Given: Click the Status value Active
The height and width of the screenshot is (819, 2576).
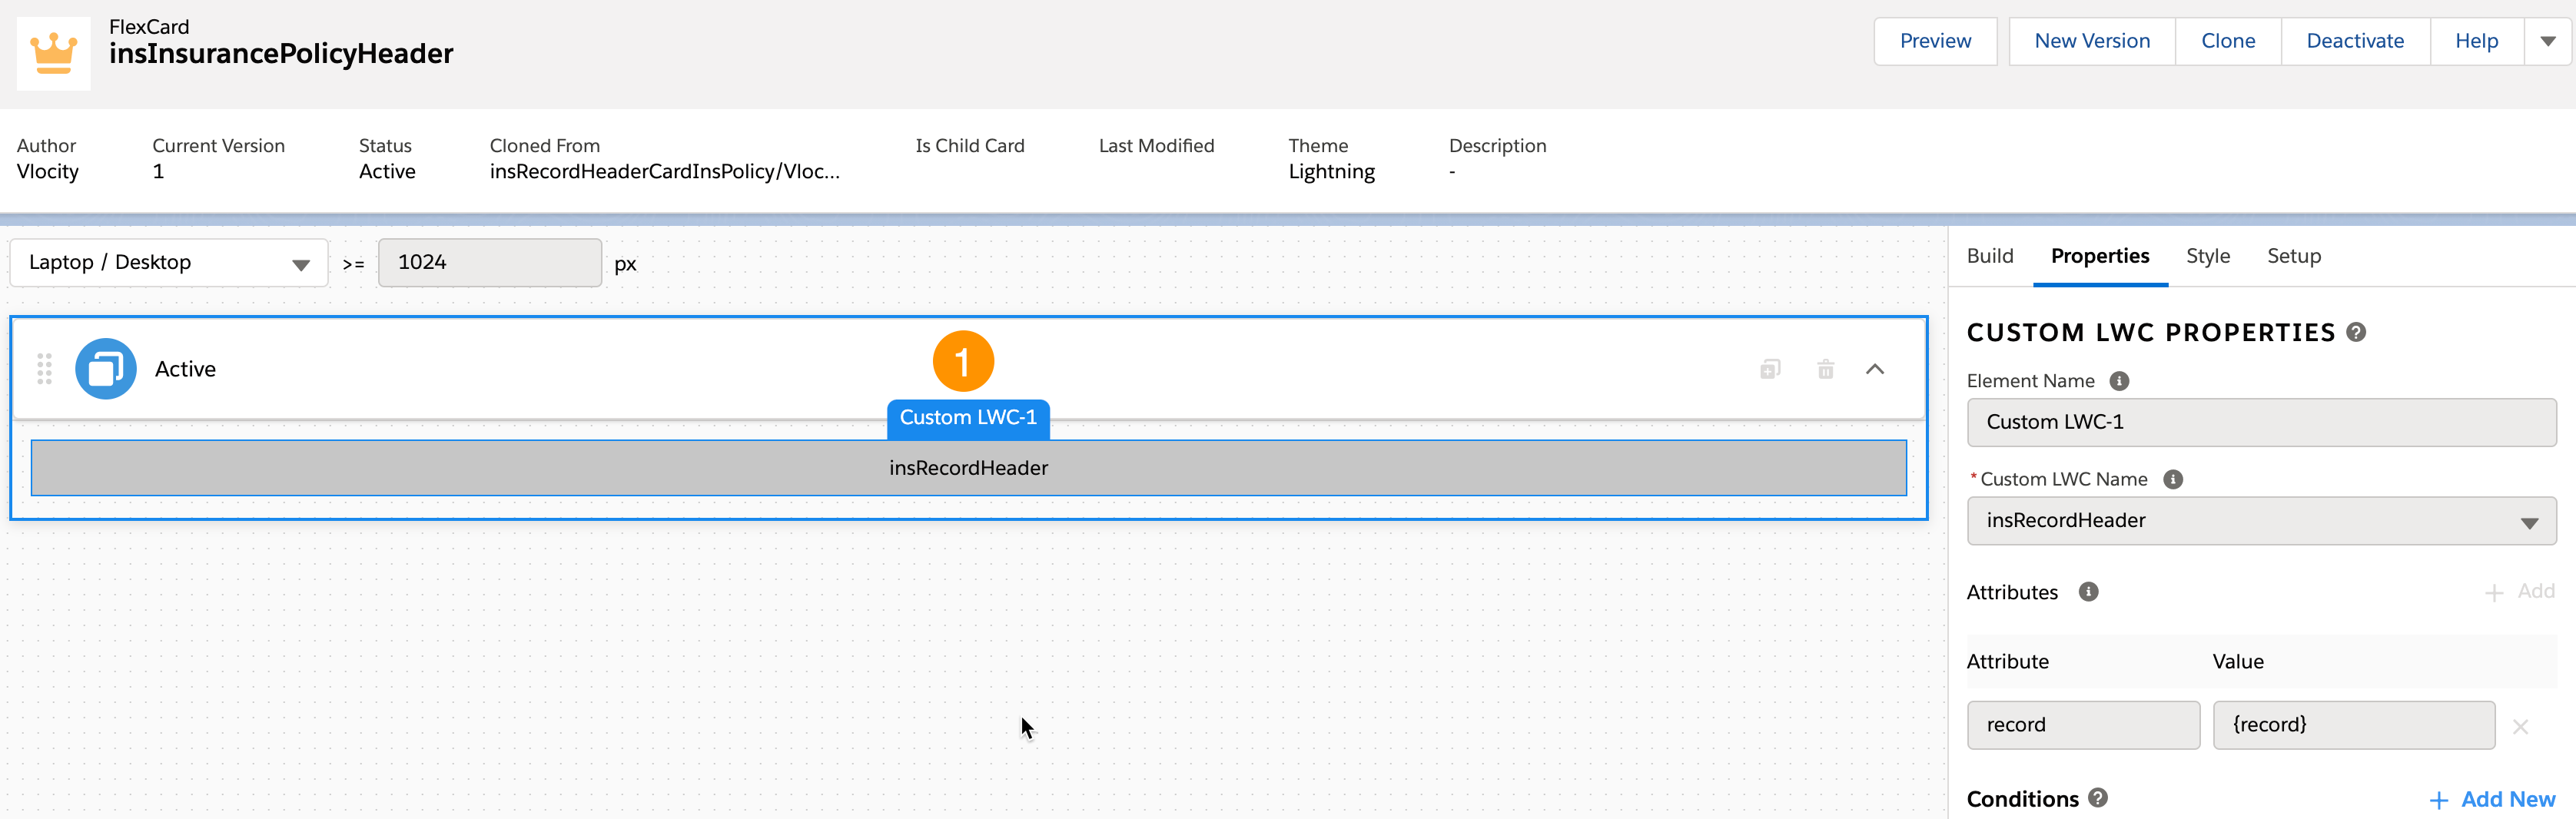Looking at the screenshot, I should [x=387, y=172].
